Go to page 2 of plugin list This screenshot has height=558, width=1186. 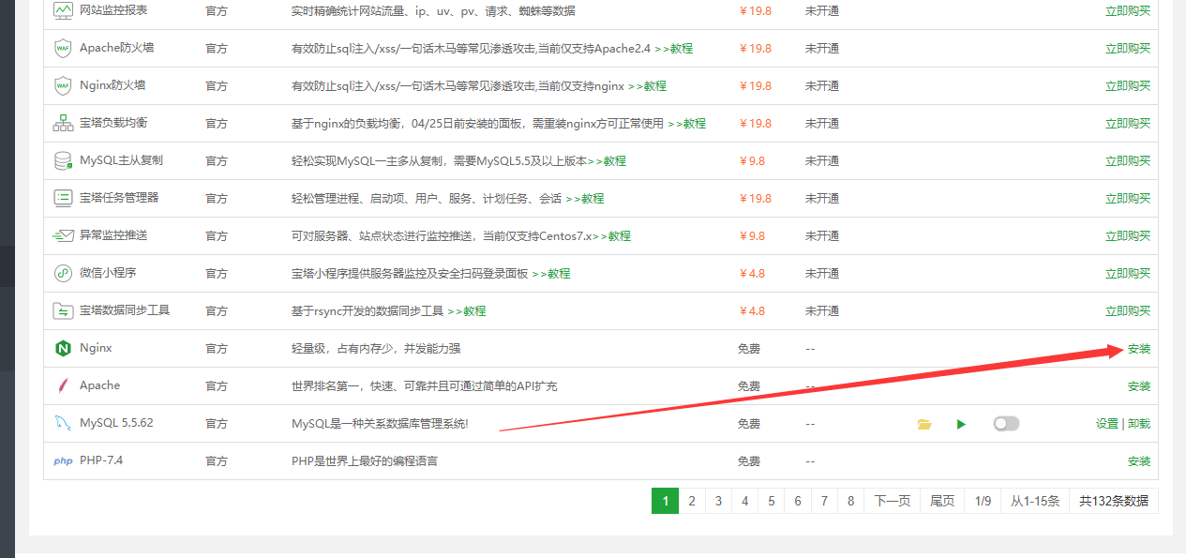[x=692, y=501]
